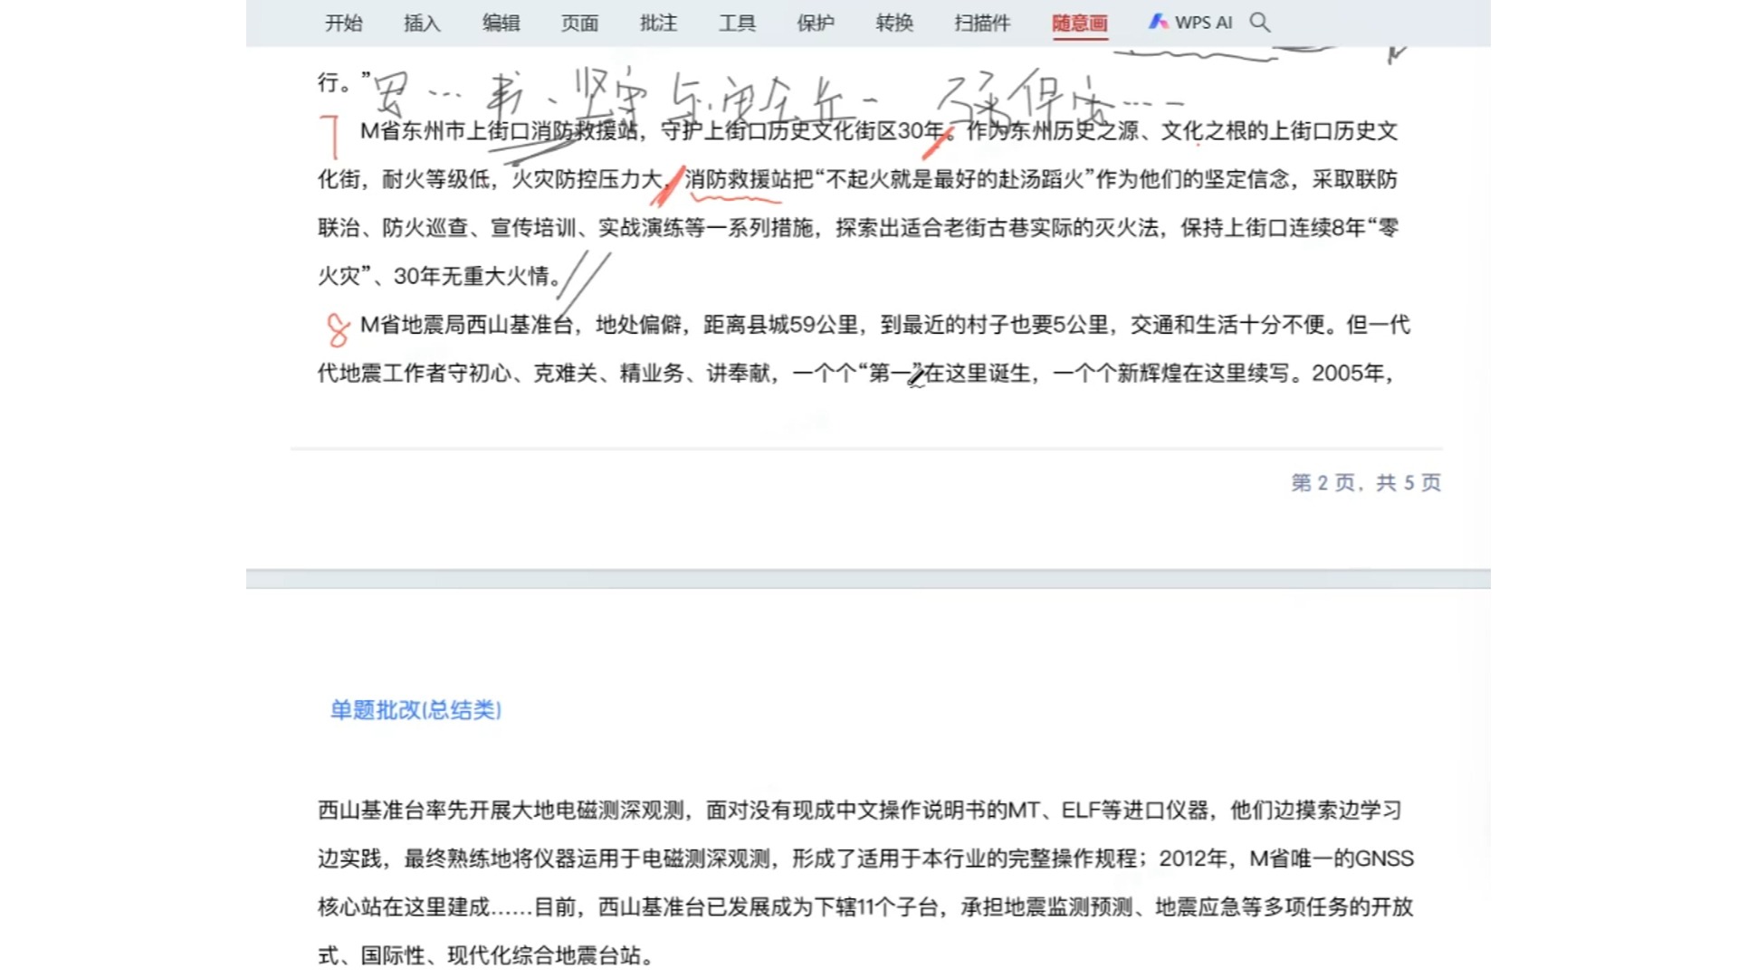Click the 单题批改(总结类) heading
This screenshot has height=977, width=1738.
415,710
